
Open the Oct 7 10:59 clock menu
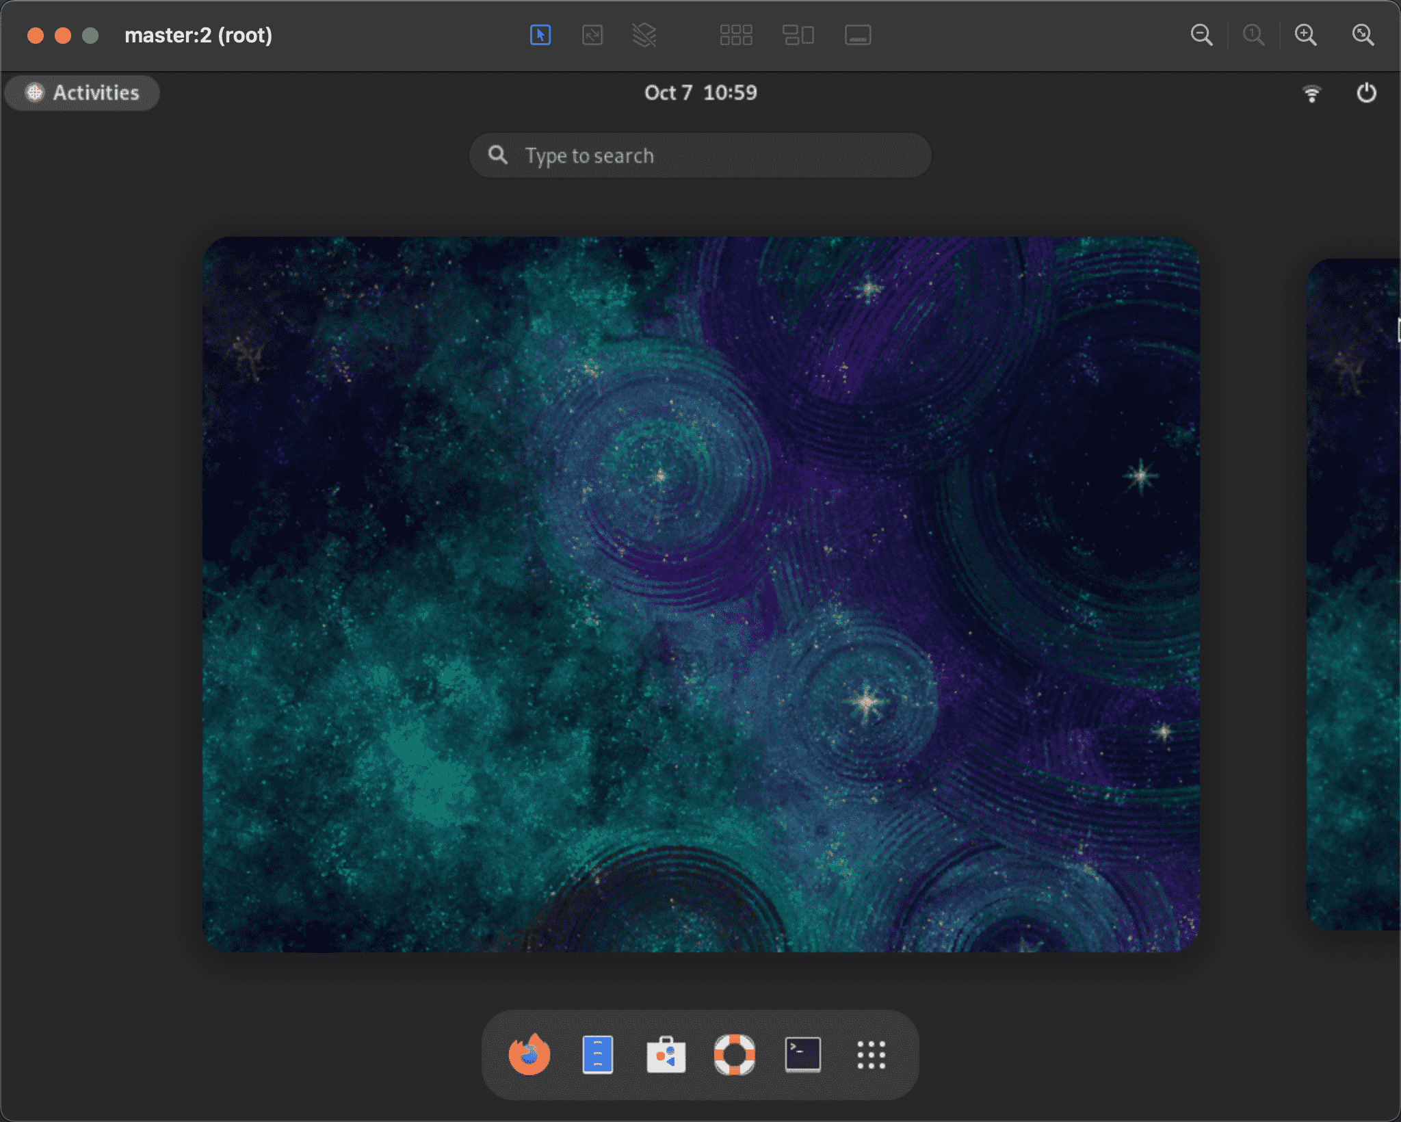pyautogui.click(x=700, y=93)
